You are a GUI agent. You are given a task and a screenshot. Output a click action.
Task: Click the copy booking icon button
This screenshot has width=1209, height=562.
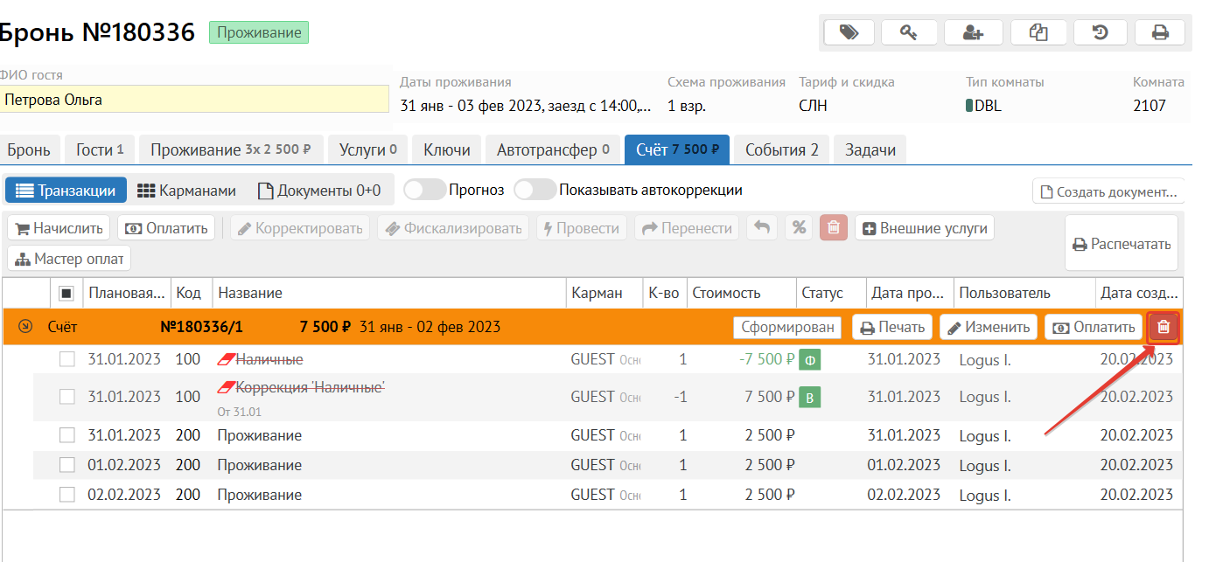[1038, 32]
